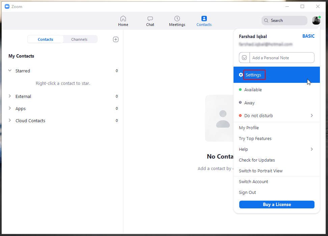This screenshot has width=328, height=236.
Task: Click Sign Out
Action: click(247, 192)
